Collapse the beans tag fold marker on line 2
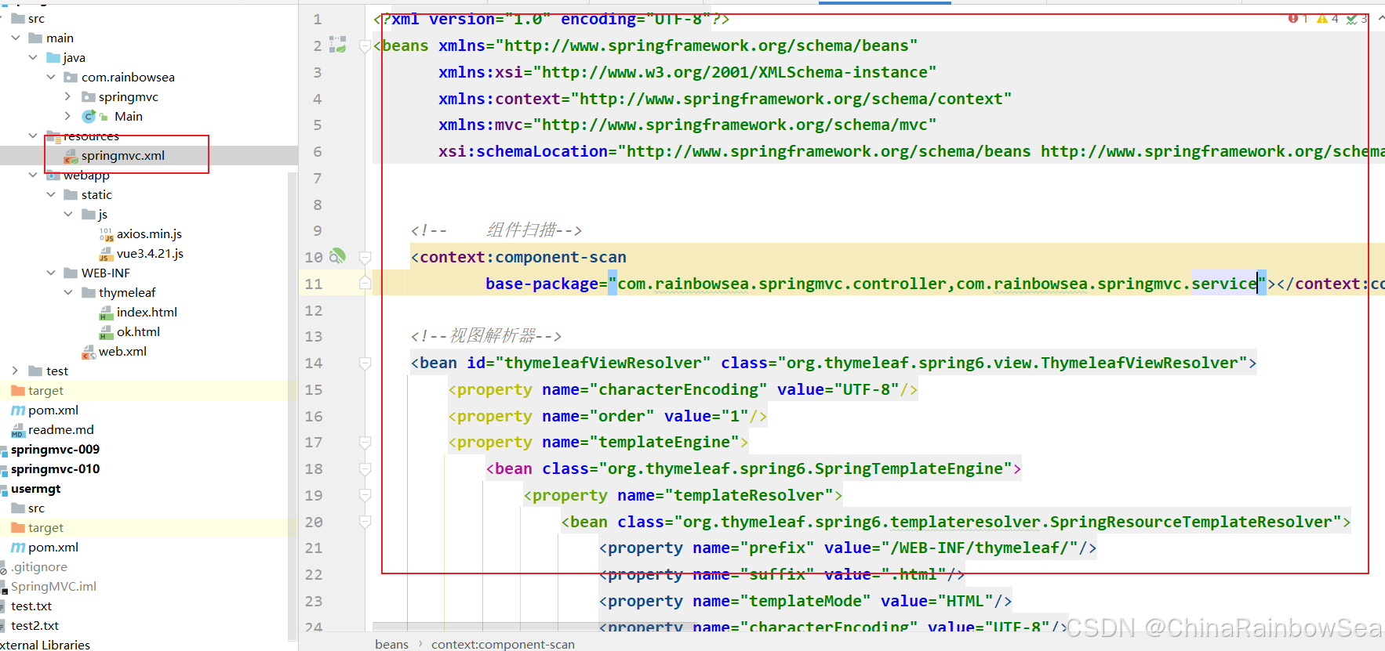 [365, 46]
